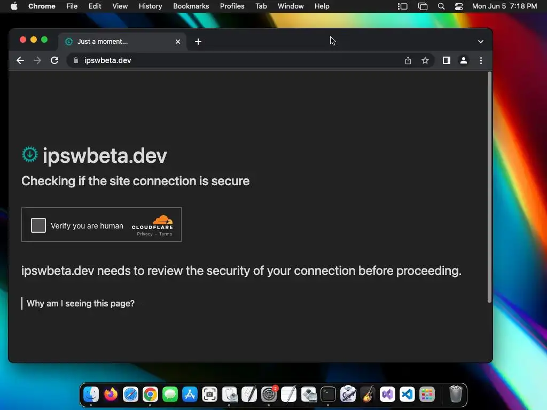Tick the Verify you are human checkbox
547x410 pixels.
[x=38, y=225]
